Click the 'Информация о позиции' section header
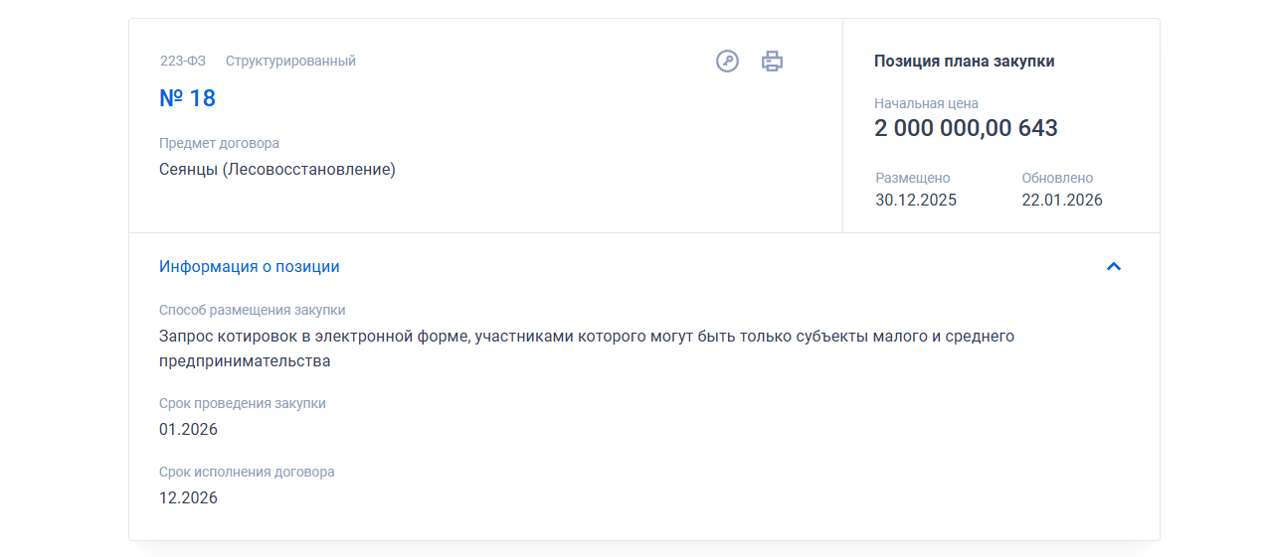 pos(250,266)
